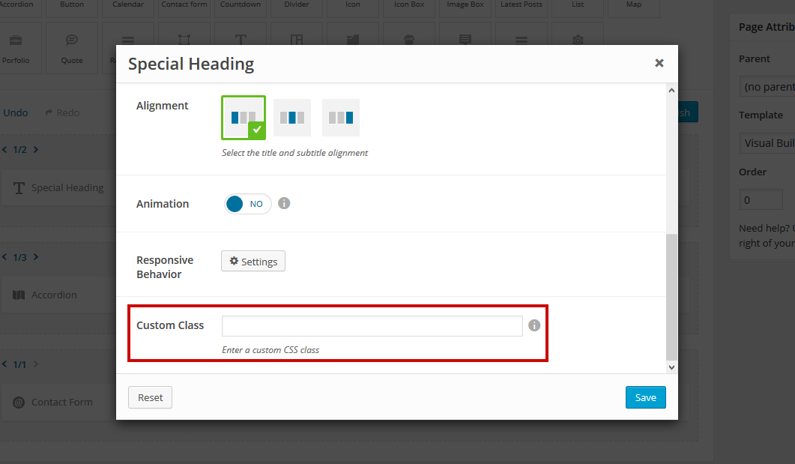795x464 pixels.
Task: Click the Redo action in the builder
Action: tap(62, 112)
